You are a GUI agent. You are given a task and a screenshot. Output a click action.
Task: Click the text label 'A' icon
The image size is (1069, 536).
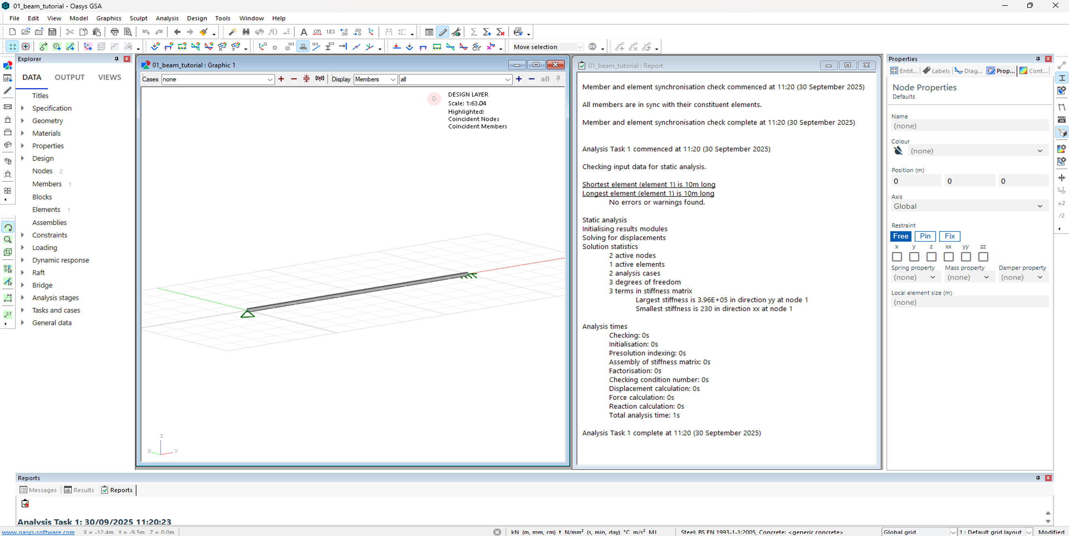303,32
